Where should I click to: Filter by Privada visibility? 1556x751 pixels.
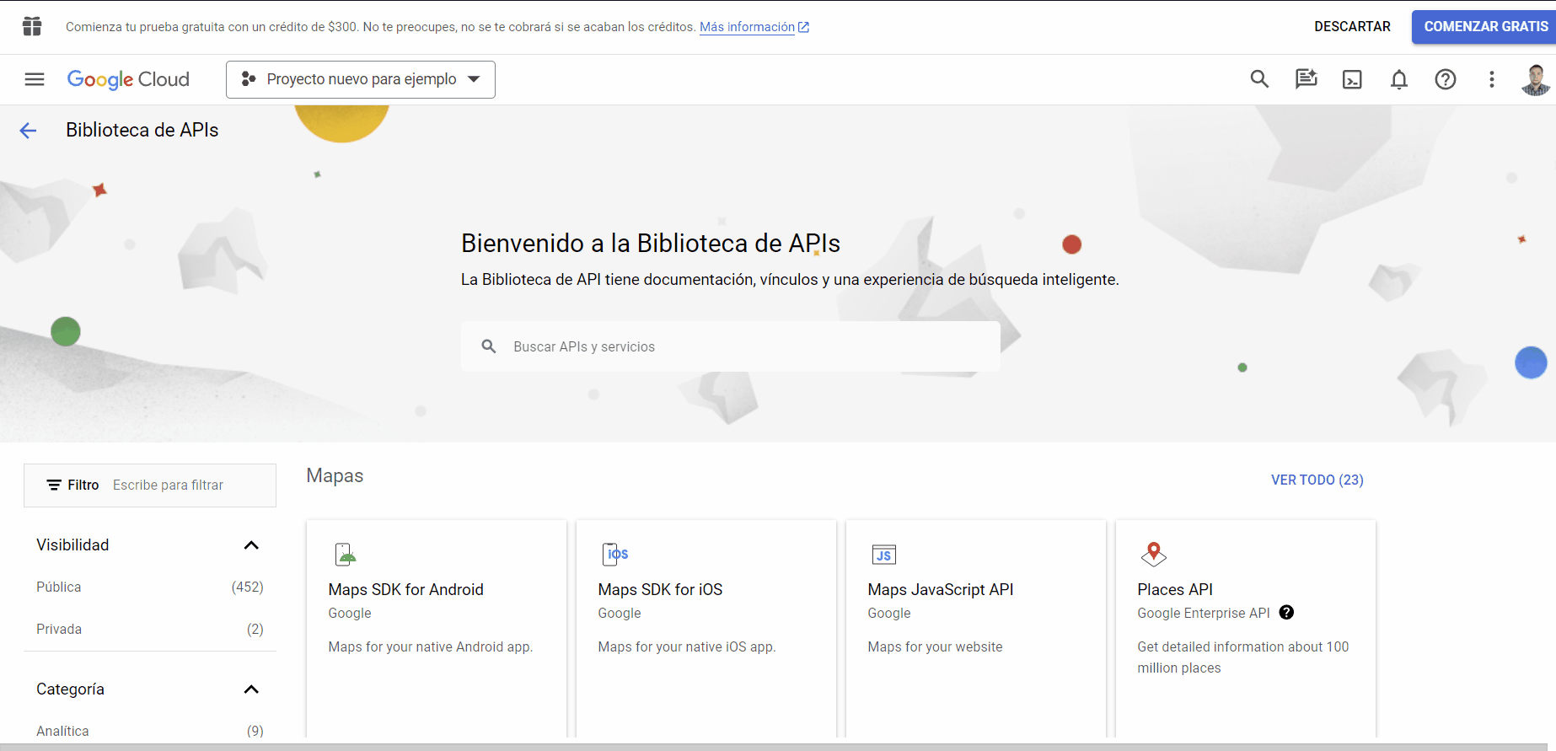point(59,629)
